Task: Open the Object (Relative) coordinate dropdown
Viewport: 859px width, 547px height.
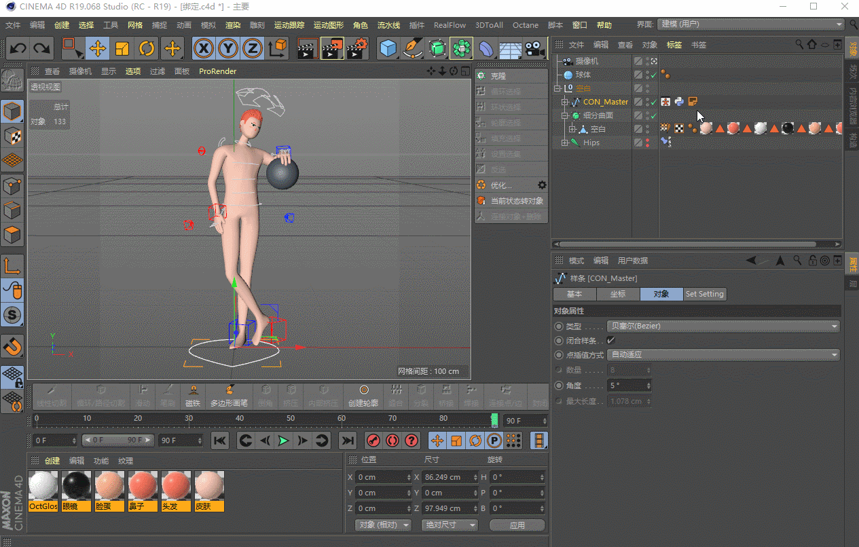Action: tap(383, 525)
